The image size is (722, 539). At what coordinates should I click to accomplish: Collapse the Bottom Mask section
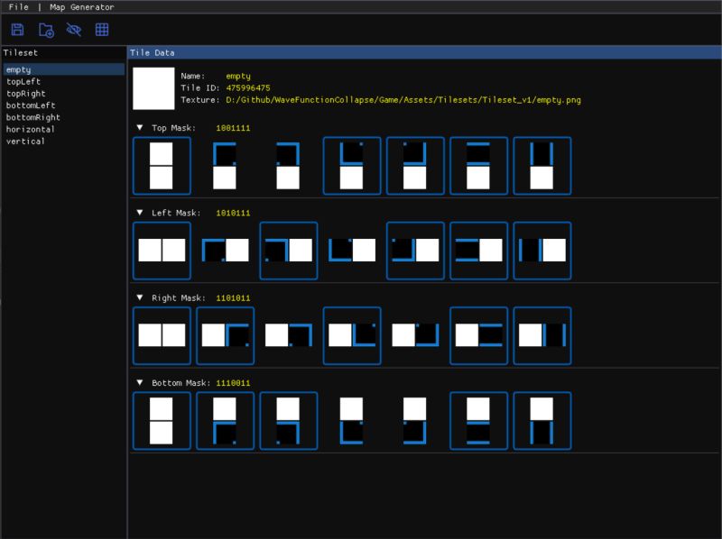[x=140, y=382]
